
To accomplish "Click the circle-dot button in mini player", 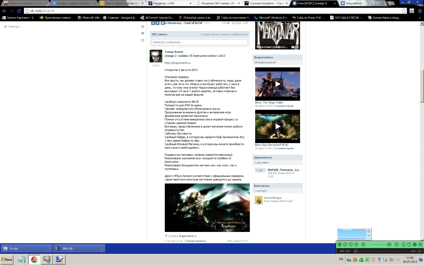I will (404, 244).
